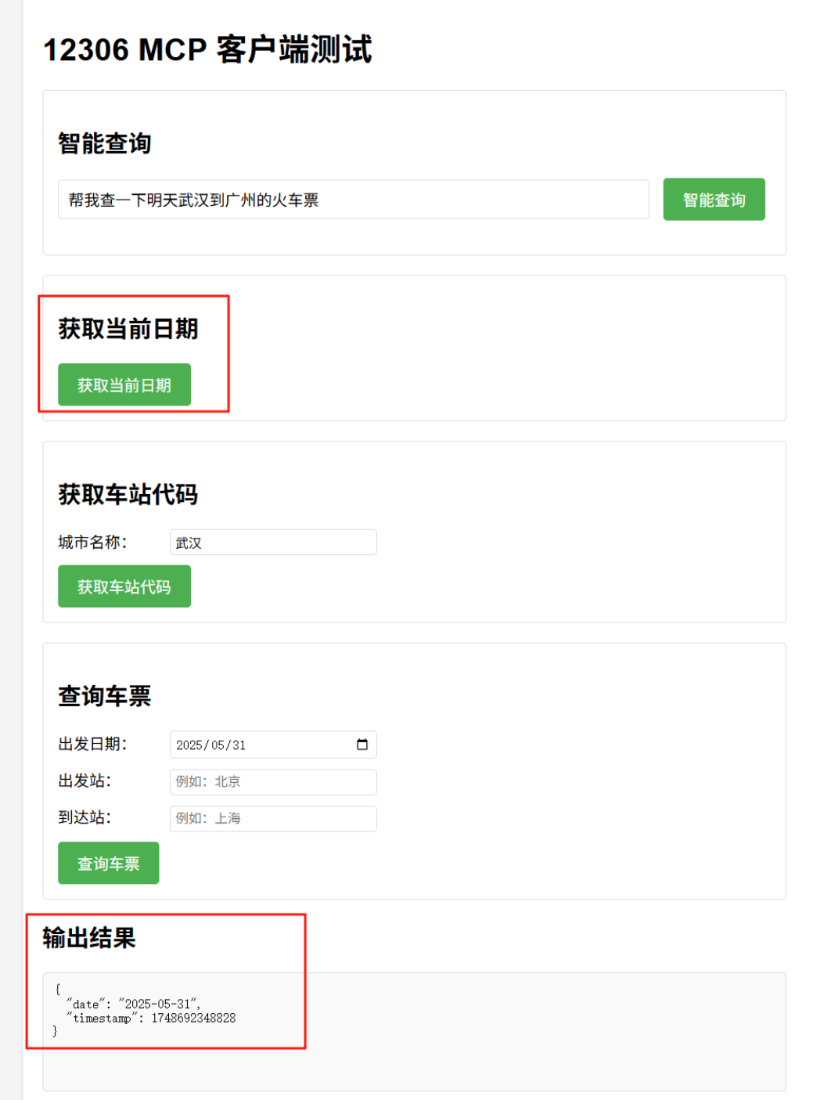The width and height of the screenshot is (838, 1100).
Task: Click the 到达站 label
Action: click(x=85, y=817)
